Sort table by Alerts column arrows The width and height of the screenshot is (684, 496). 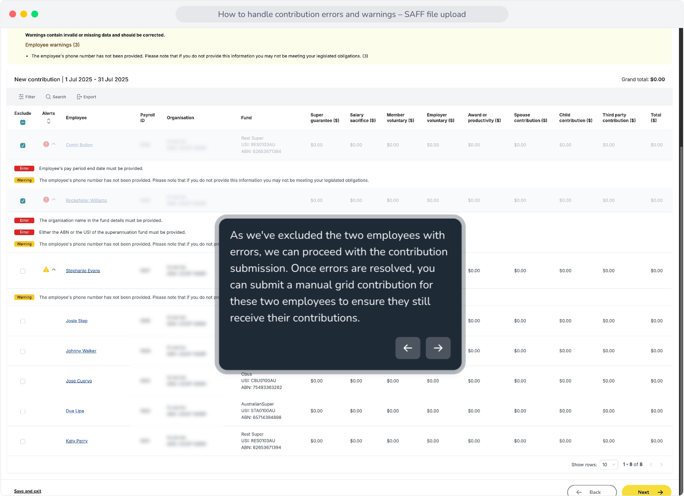point(49,121)
